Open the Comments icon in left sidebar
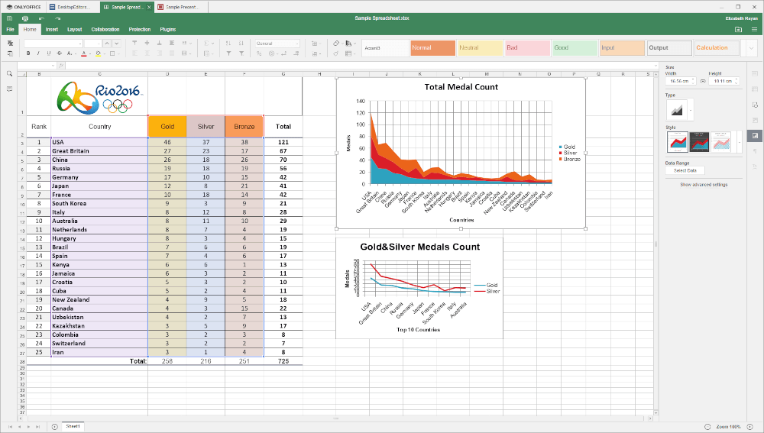Image resolution: width=764 pixels, height=433 pixels. pos(9,89)
